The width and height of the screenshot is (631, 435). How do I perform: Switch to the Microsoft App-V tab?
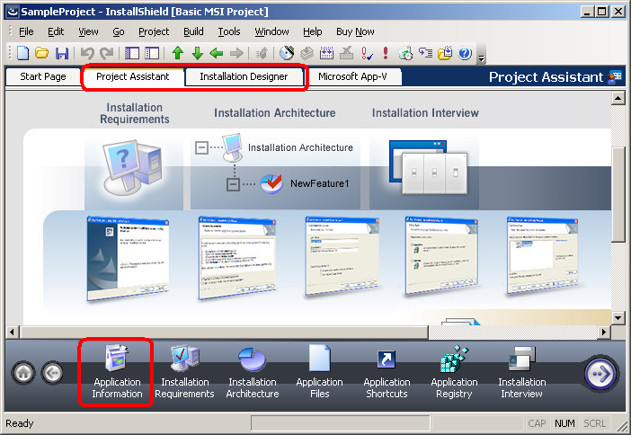(352, 76)
